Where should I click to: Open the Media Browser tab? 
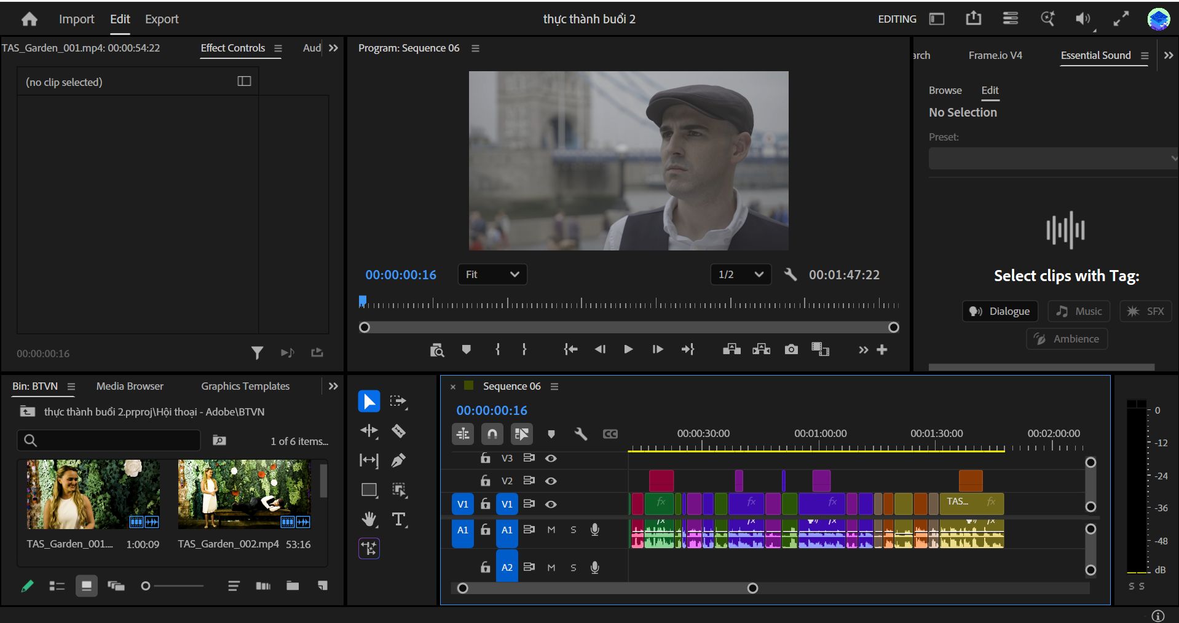point(130,386)
